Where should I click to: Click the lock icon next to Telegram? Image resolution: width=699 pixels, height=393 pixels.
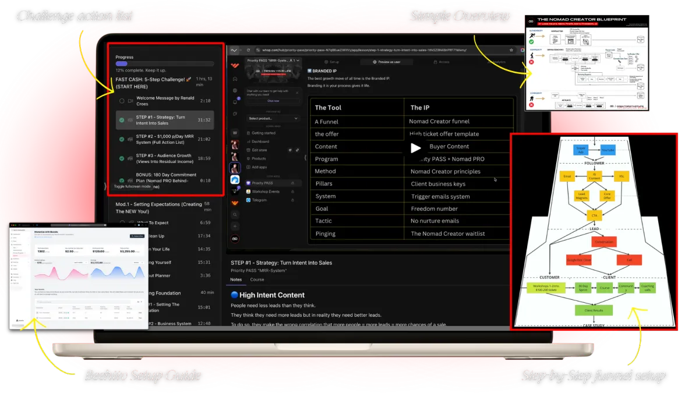(x=292, y=200)
